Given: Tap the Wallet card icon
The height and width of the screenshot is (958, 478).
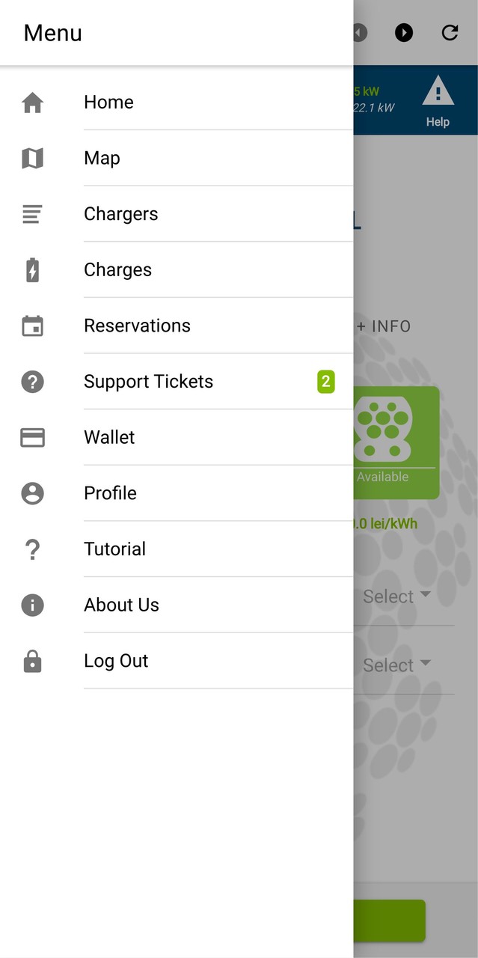Looking at the screenshot, I should tap(32, 437).
